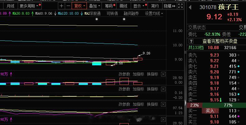The height and width of the screenshot is (125, 246).
Task: Select the MA60:9.06 indicator label
Action: coord(44,13)
